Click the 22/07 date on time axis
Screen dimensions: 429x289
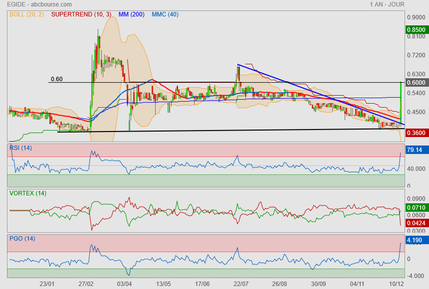click(241, 284)
